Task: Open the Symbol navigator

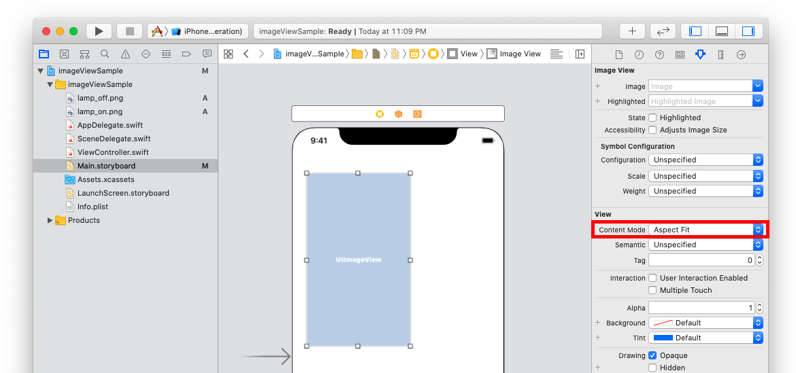Action: pos(85,54)
